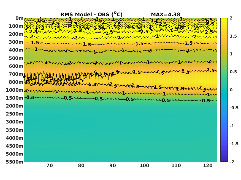Select the "110" horizontal axis tick label
241x180 pixels.
(x=176, y=166)
